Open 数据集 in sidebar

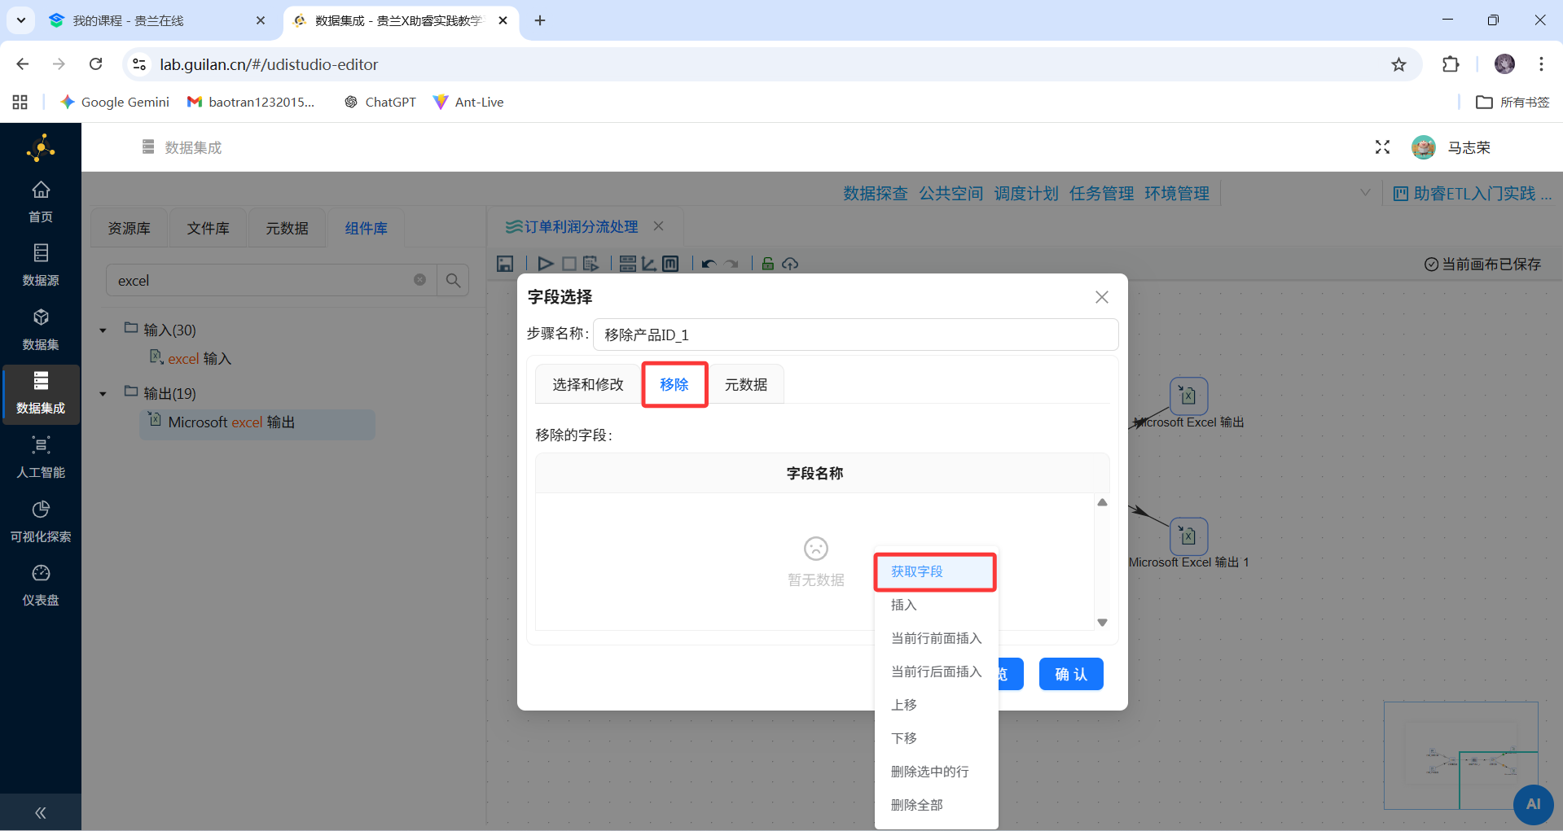pyautogui.click(x=41, y=329)
